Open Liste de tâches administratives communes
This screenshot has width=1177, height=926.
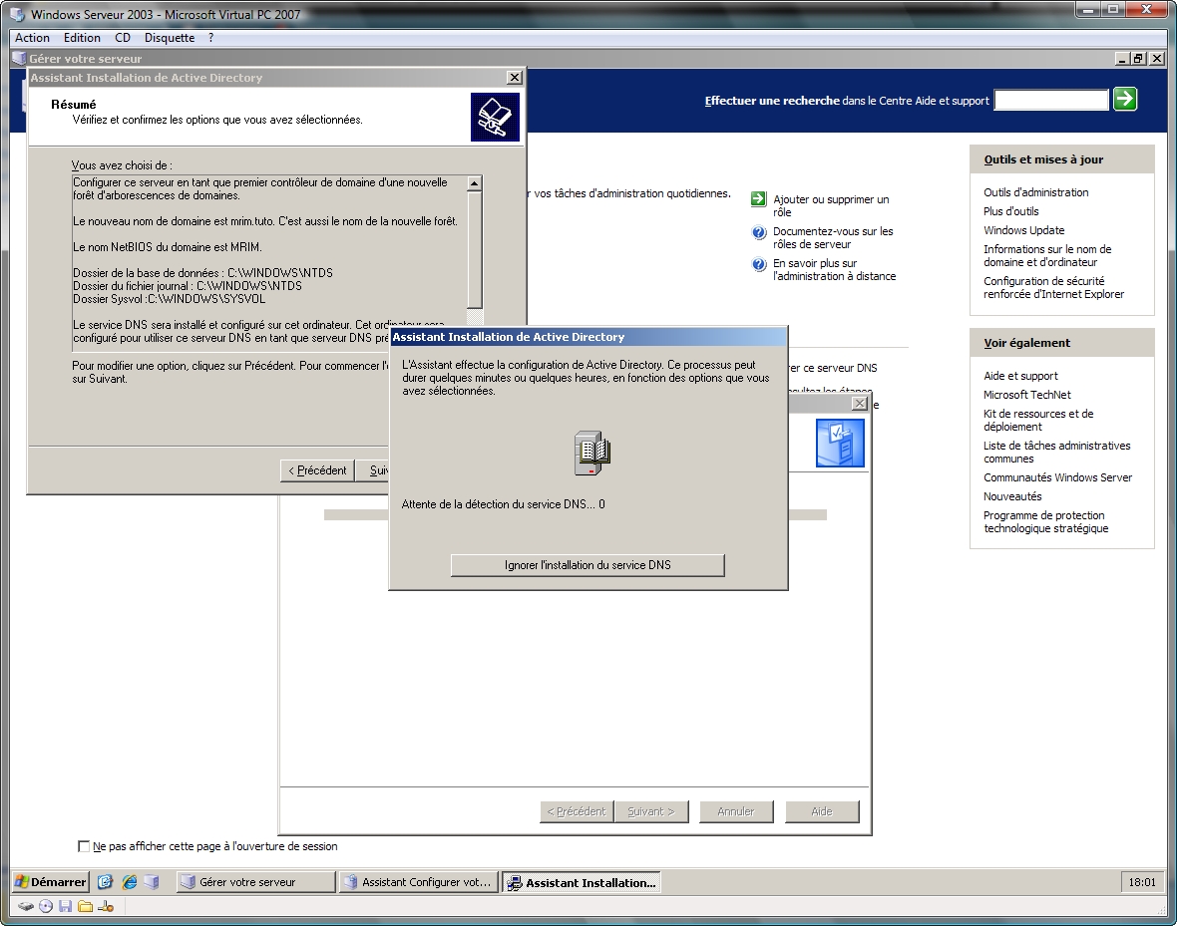click(x=1057, y=452)
